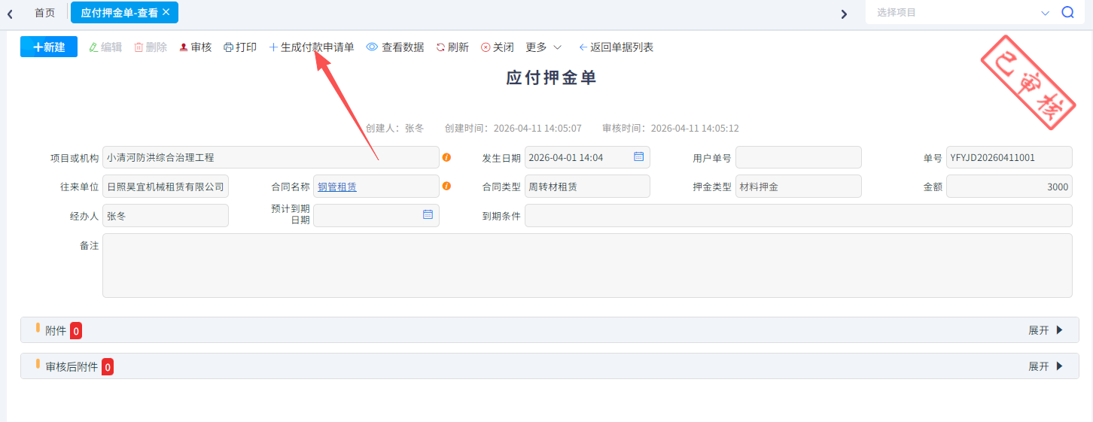Click the info icon beside 项目或机构
This screenshot has height=422, width=1093.
point(446,157)
